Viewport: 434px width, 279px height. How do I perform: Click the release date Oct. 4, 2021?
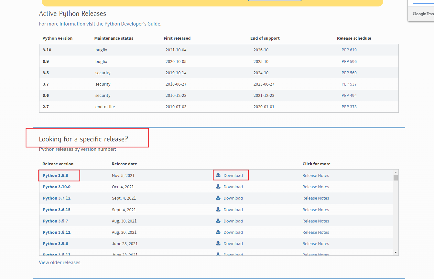coord(123,187)
